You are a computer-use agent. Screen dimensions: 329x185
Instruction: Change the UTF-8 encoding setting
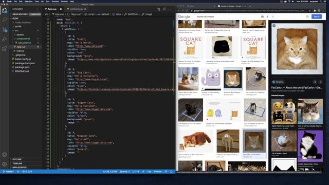pos(136,171)
